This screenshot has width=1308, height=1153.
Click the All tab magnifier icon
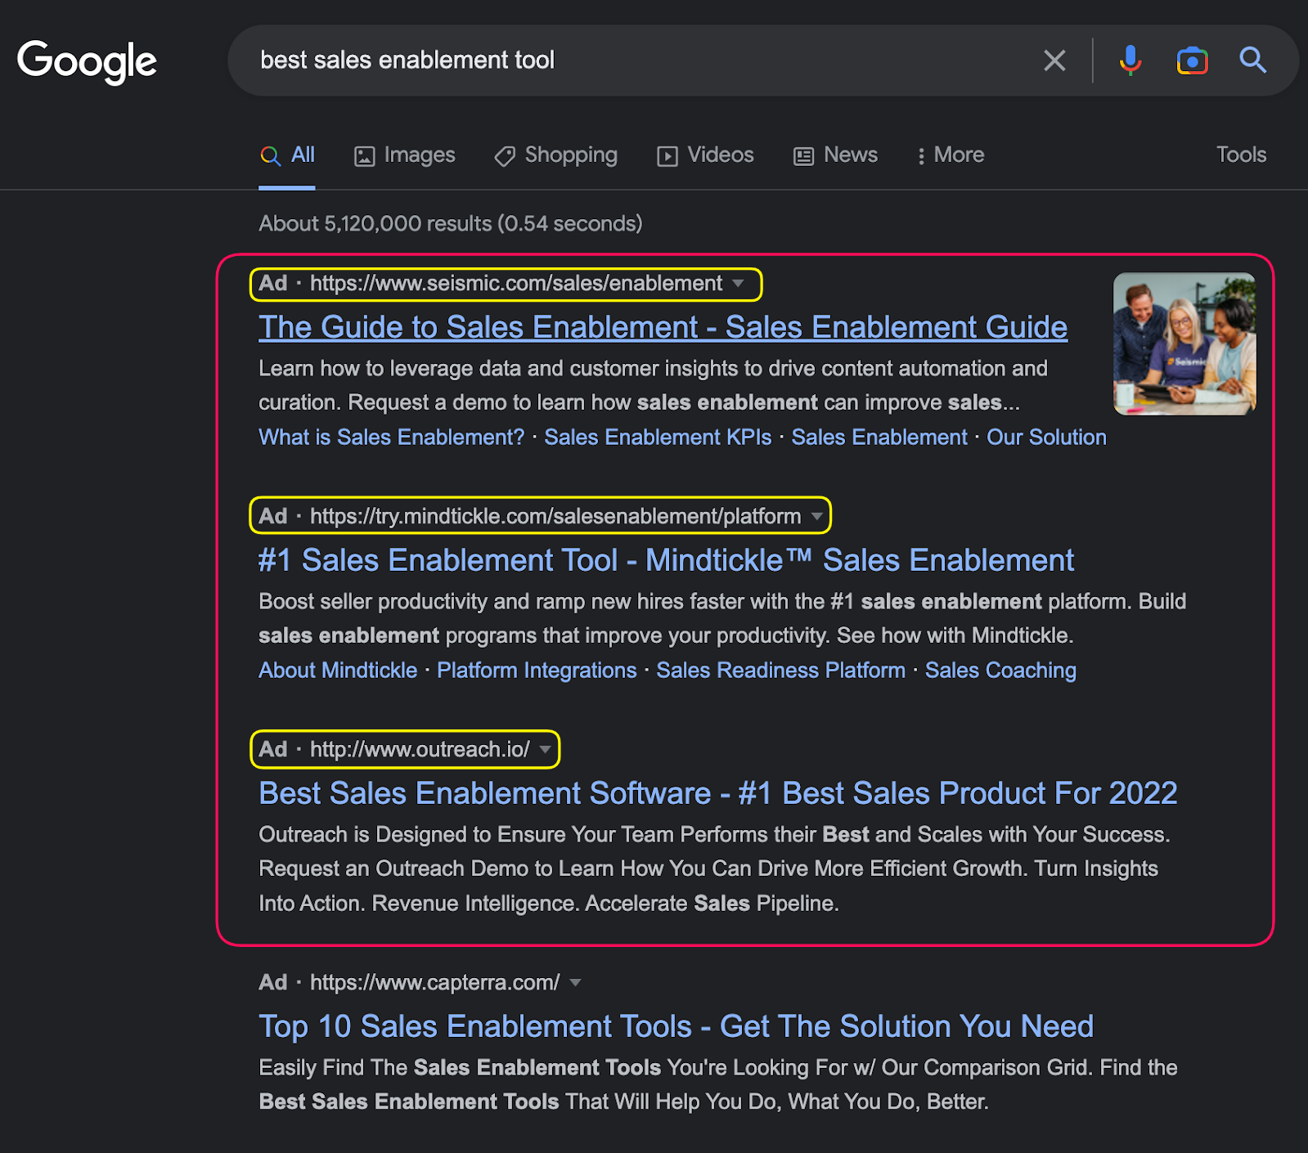(270, 155)
